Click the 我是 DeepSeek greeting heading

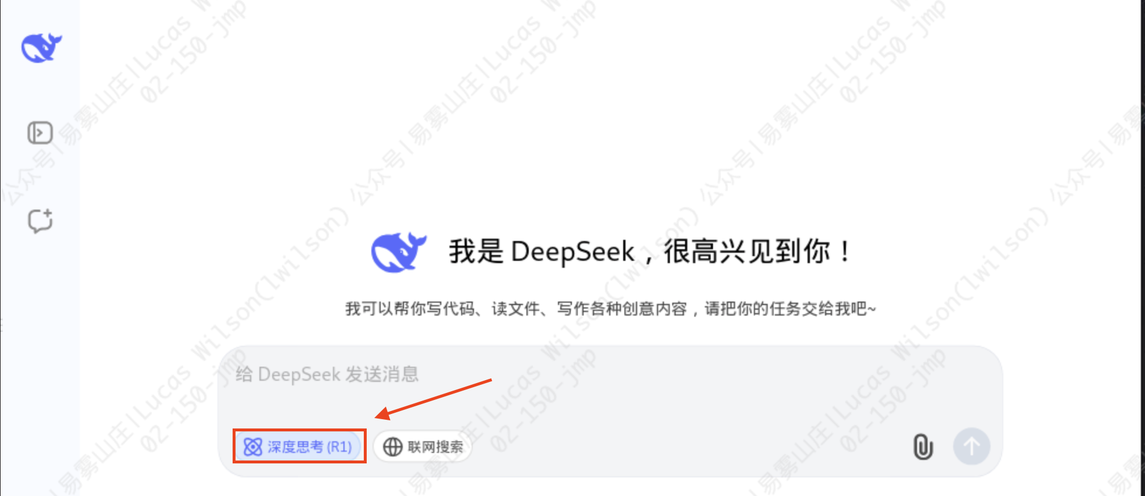point(649,252)
